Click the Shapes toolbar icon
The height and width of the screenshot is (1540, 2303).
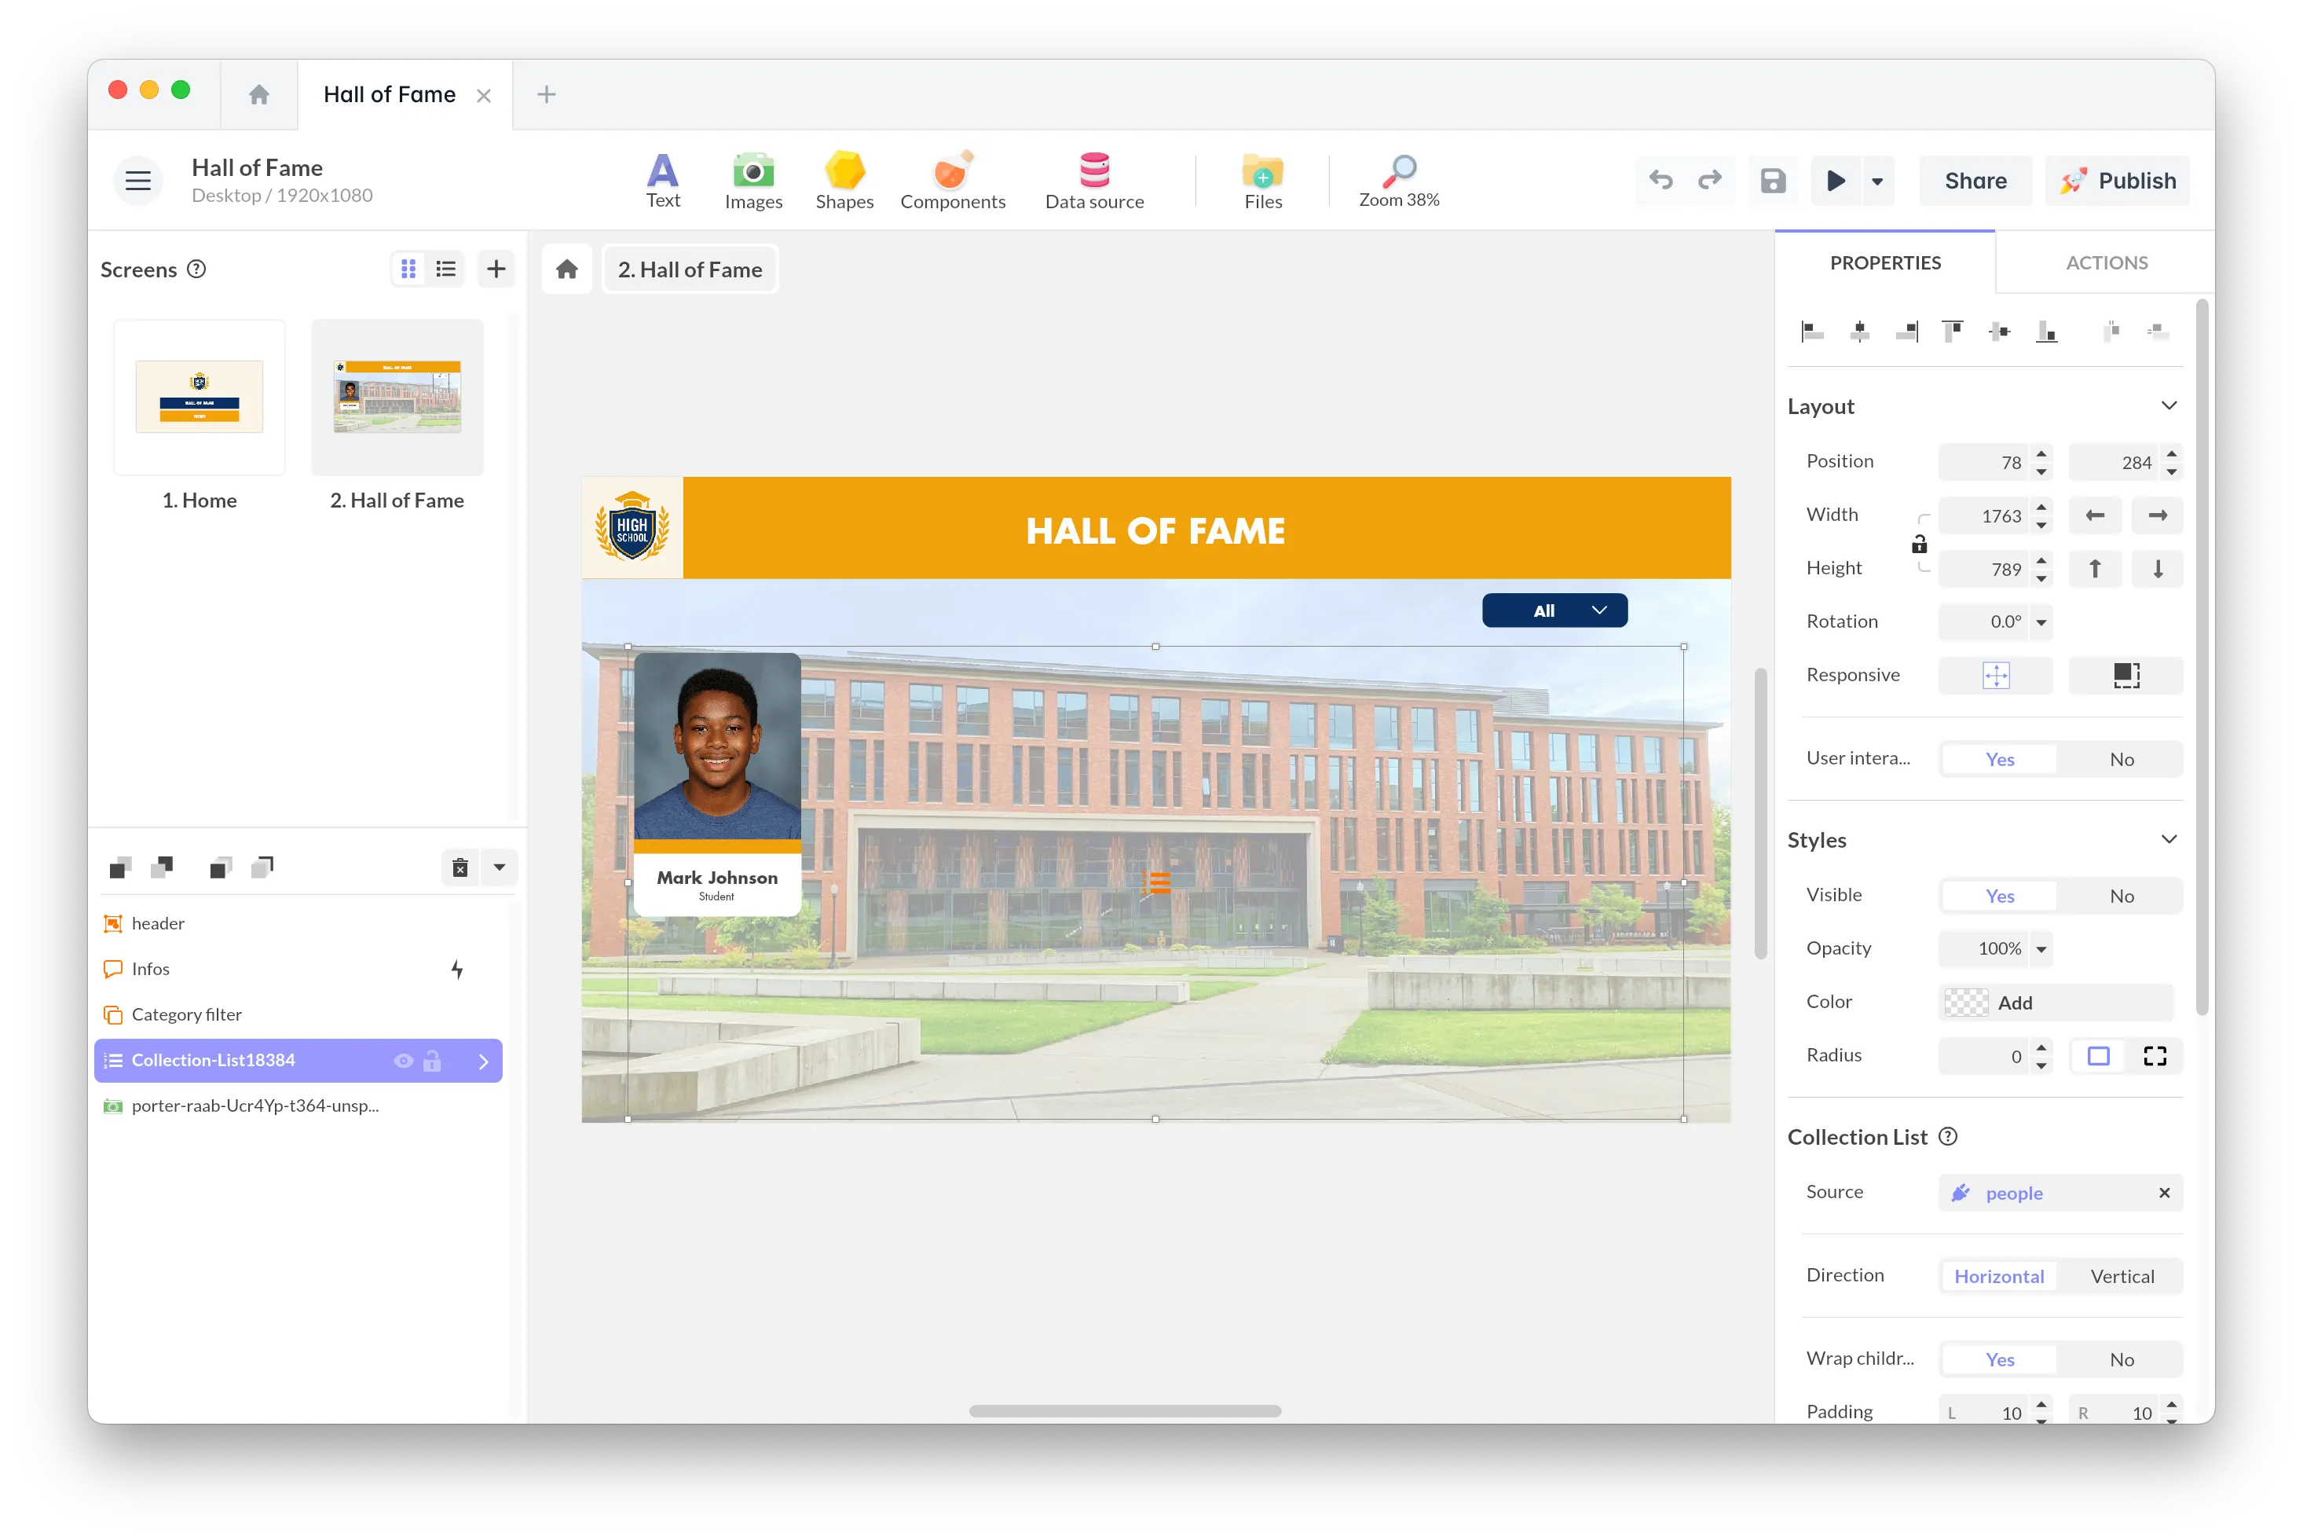pyautogui.click(x=844, y=181)
